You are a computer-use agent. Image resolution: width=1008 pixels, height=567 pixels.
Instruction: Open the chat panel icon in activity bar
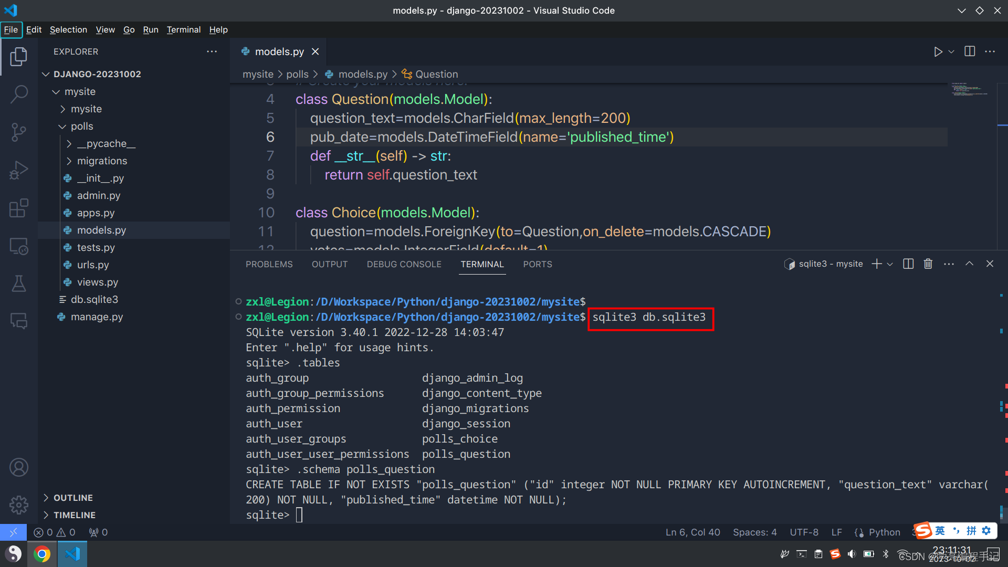(x=19, y=321)
